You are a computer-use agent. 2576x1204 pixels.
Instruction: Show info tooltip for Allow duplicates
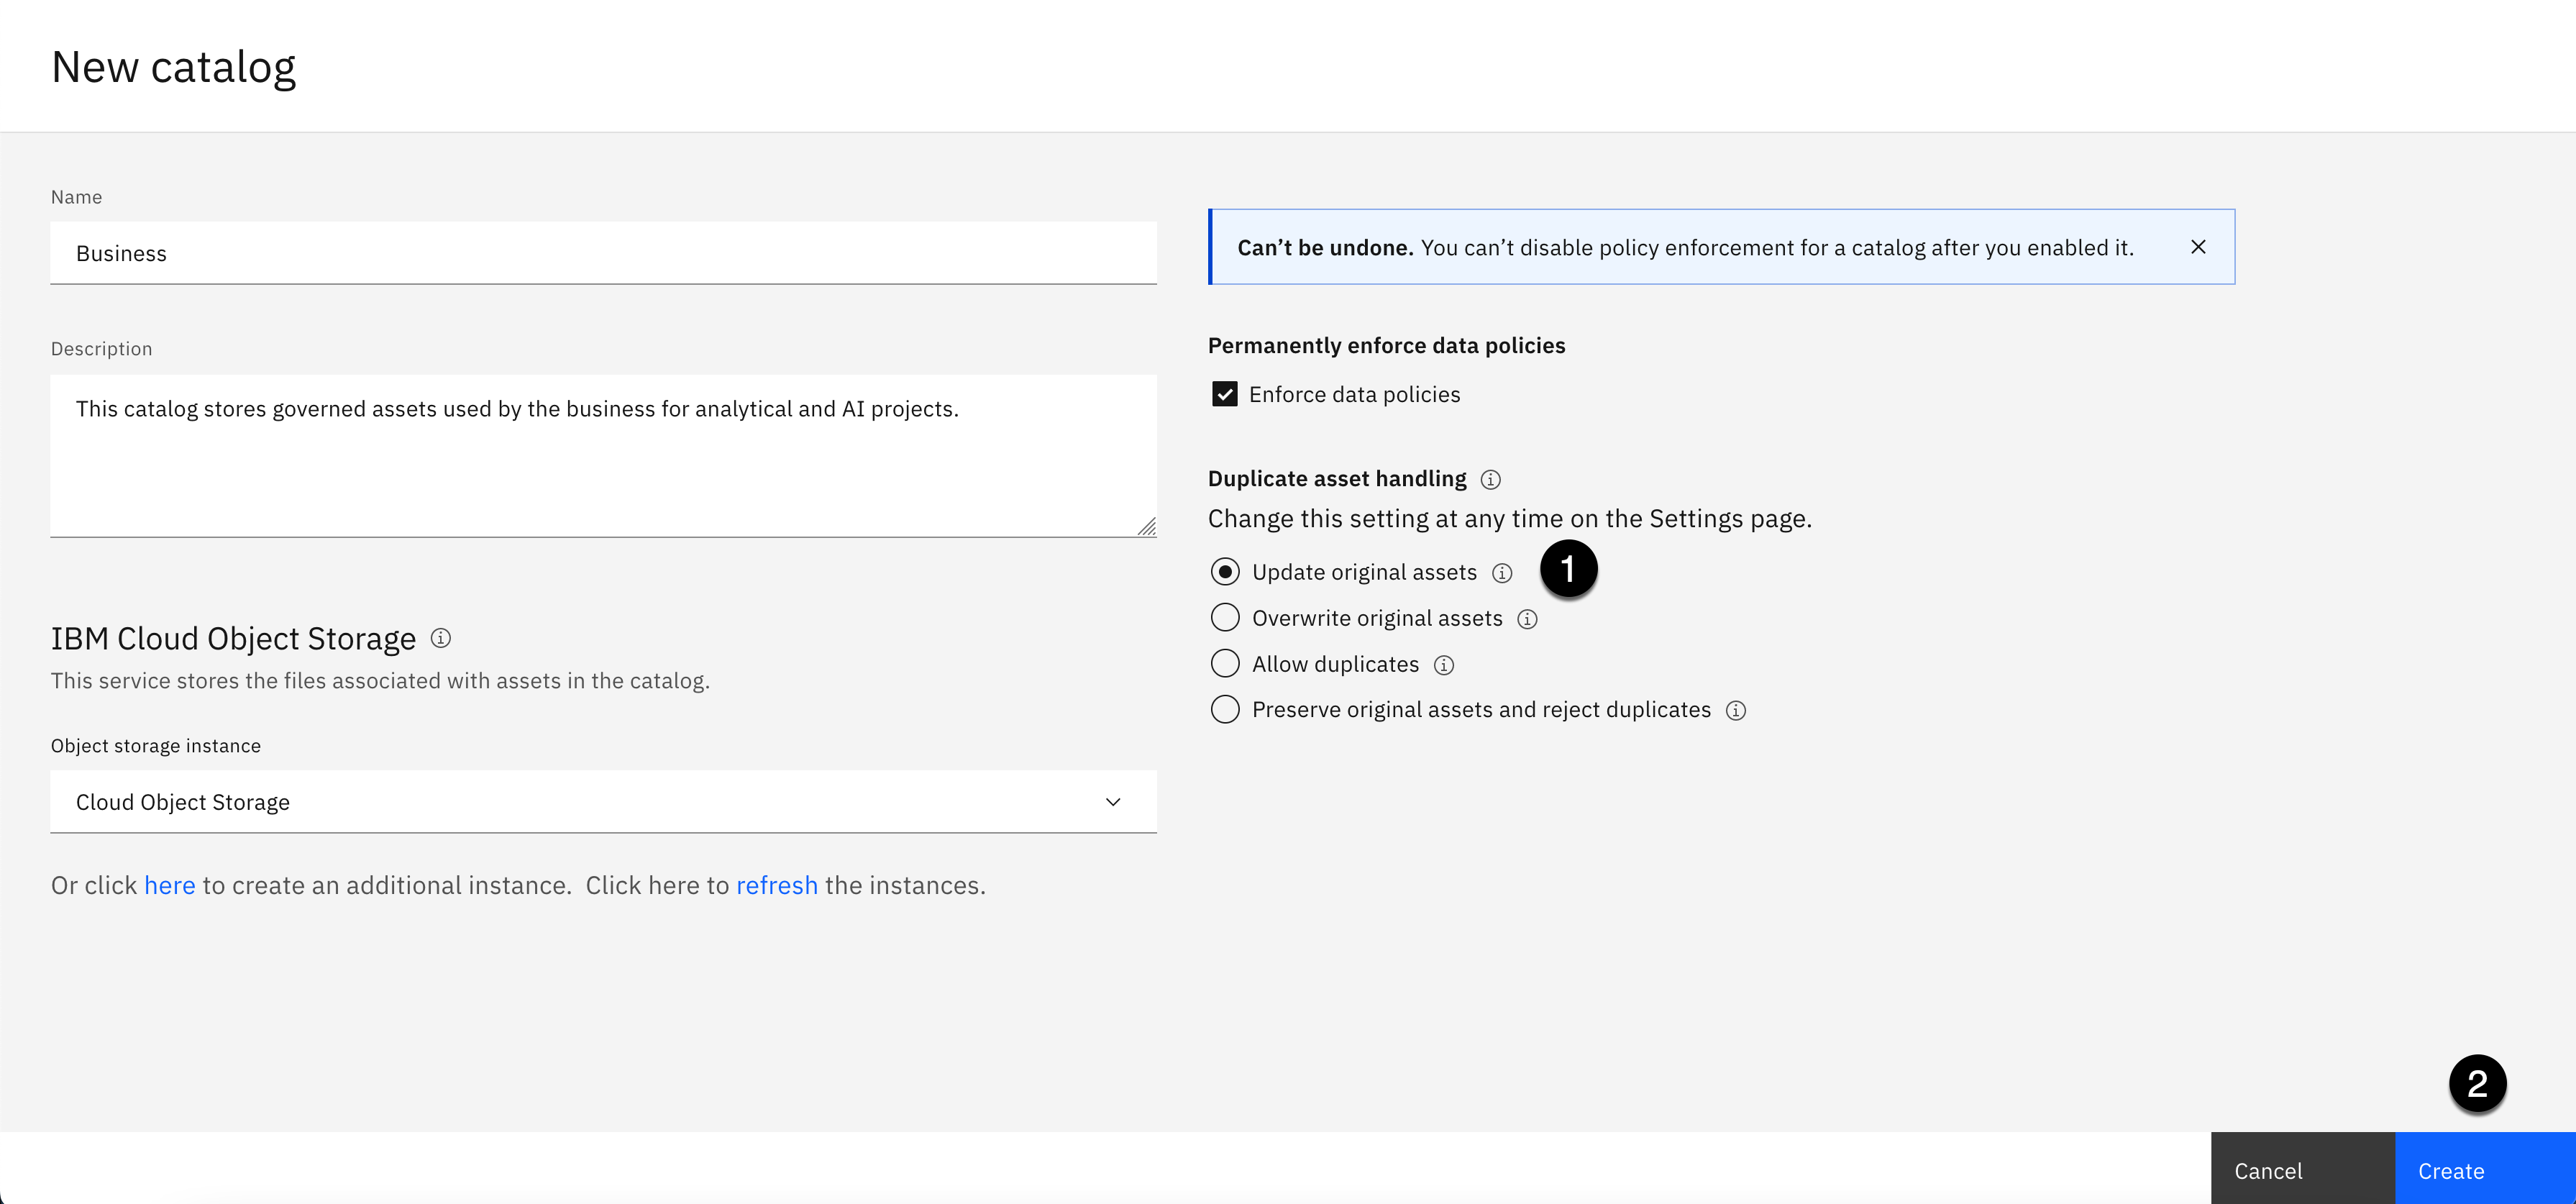click(x=1444, y=665)
